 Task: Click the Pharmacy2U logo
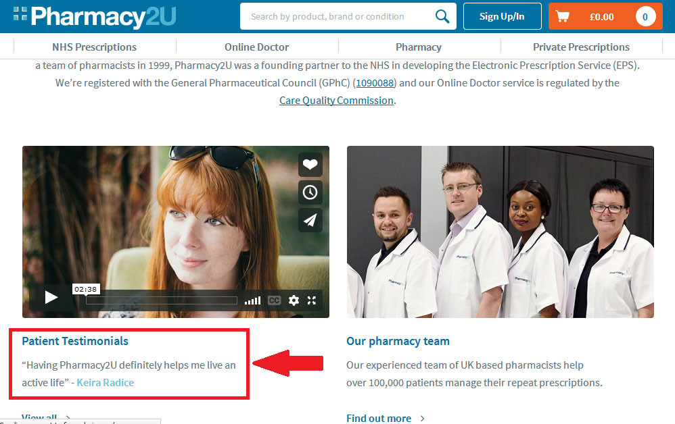point(94,16)
